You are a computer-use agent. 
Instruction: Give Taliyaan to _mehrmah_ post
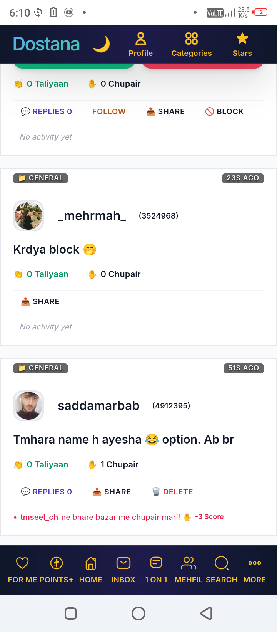point(41,274)
